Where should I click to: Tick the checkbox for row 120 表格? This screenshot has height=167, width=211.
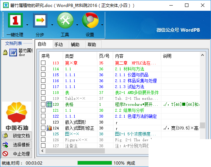(43, 104)
